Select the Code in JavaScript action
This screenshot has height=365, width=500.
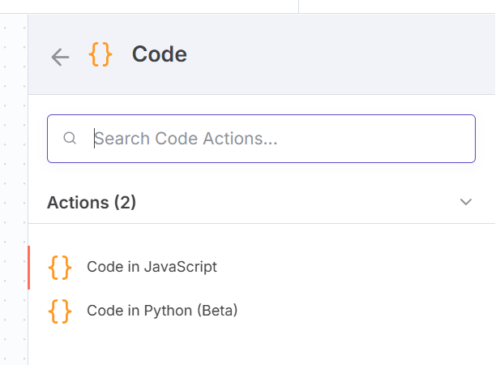pyautogui.click(x=152, y=267)
